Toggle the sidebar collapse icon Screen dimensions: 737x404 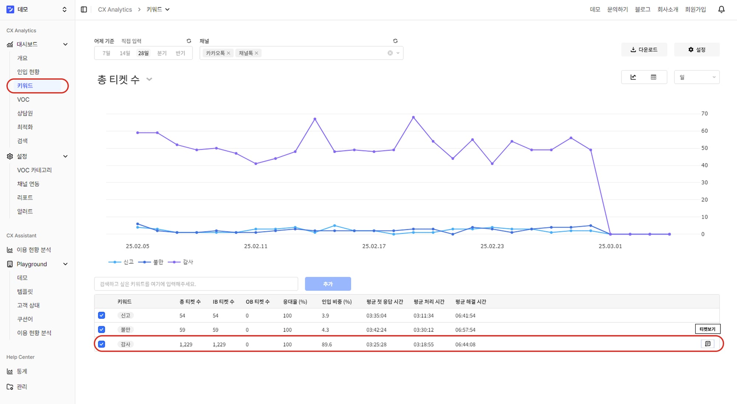[x=84, y=10]
